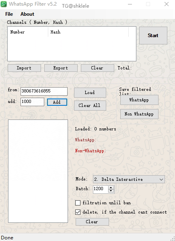The height and width of the screenshot is (241, 175).
Task: Click the from number input field
Action: (44, 91)
